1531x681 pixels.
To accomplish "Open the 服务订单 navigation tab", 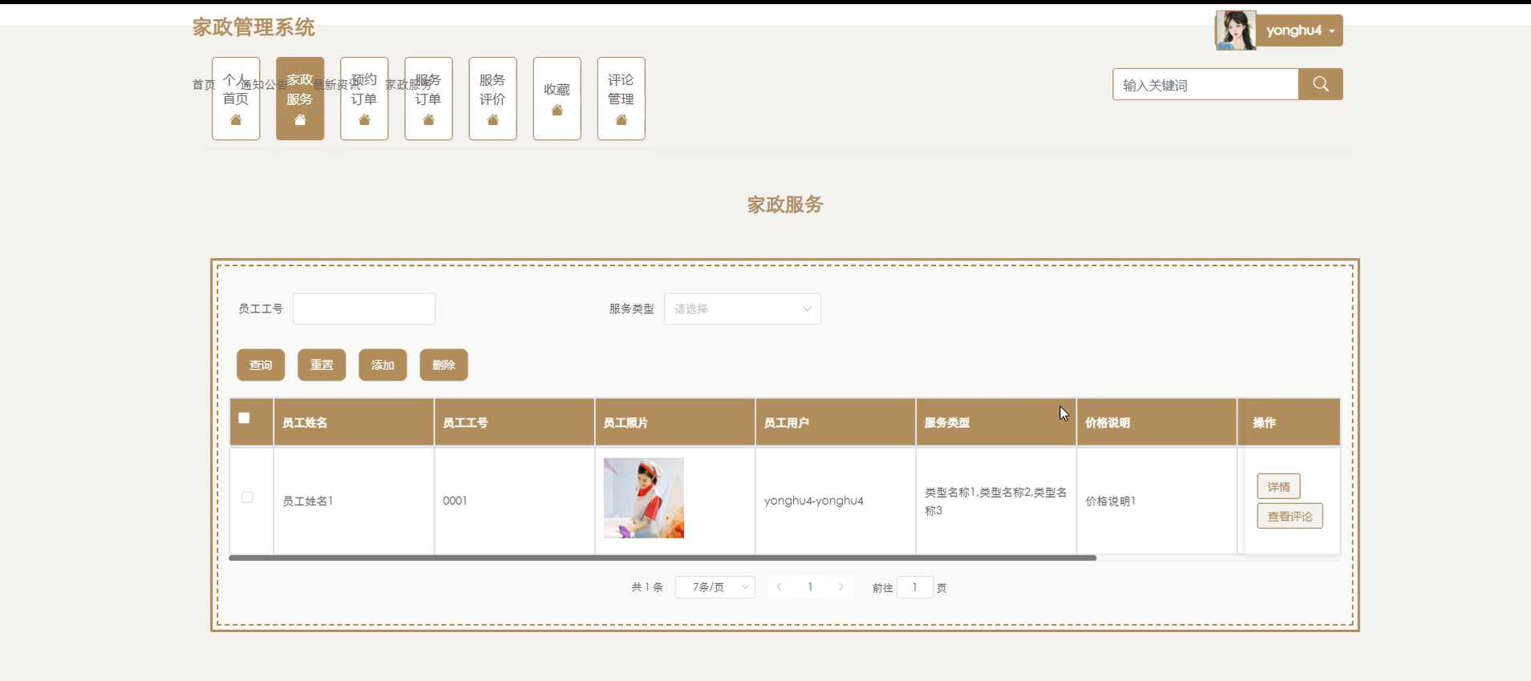I will [428, 99].
